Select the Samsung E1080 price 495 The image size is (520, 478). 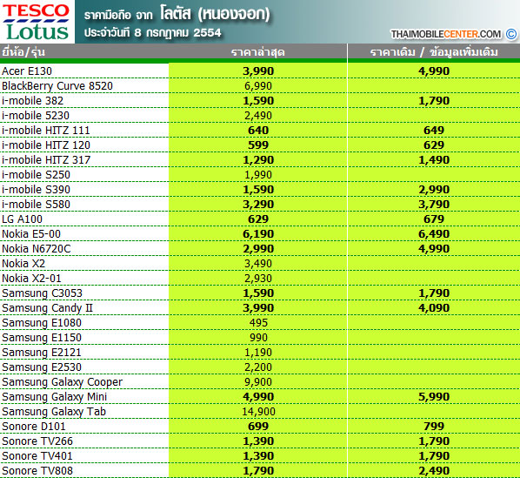pyautogui.click(x=258, y=323)
